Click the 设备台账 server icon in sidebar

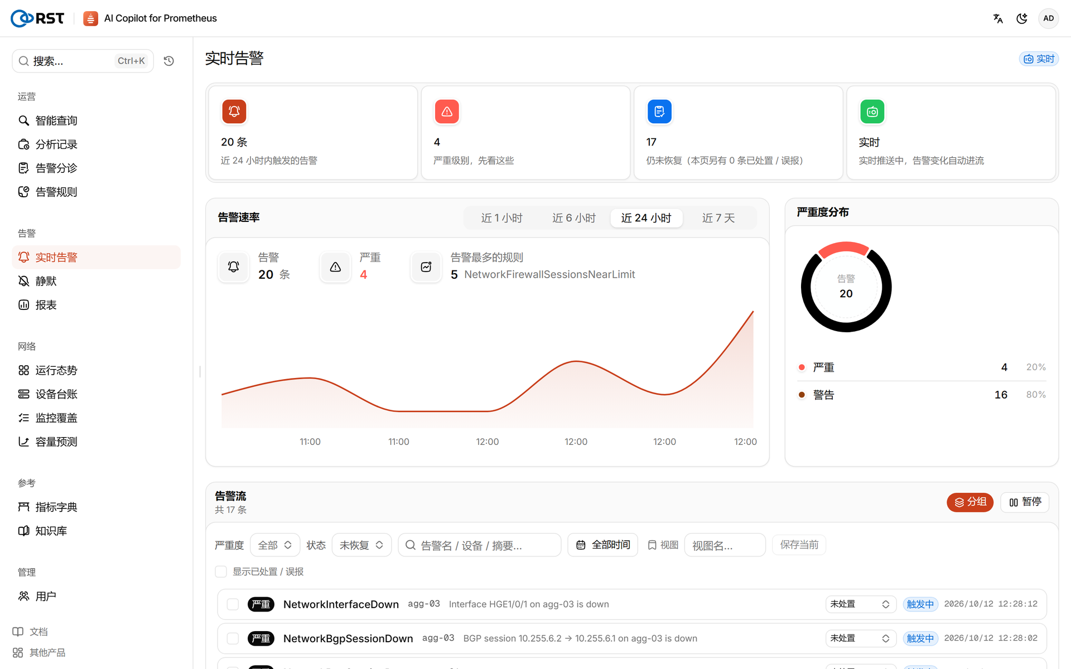pyautogui.click(x=23, y=394)
